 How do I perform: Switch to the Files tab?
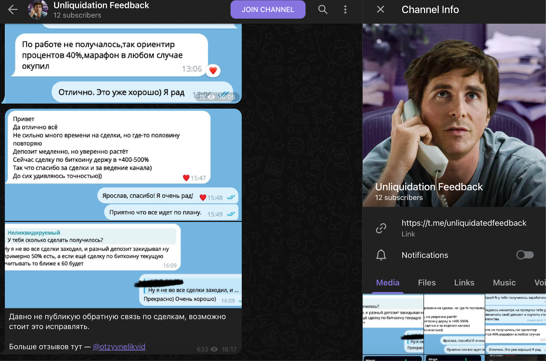click(427, 283)
